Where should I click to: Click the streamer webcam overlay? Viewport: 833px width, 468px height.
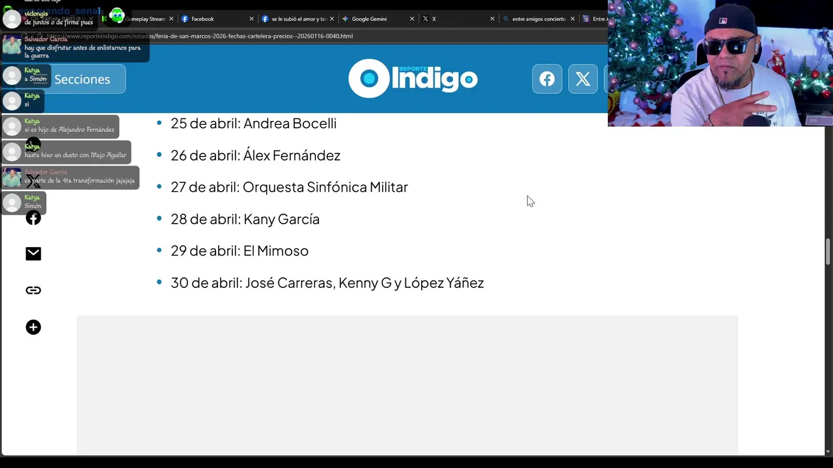click(720, 63)
